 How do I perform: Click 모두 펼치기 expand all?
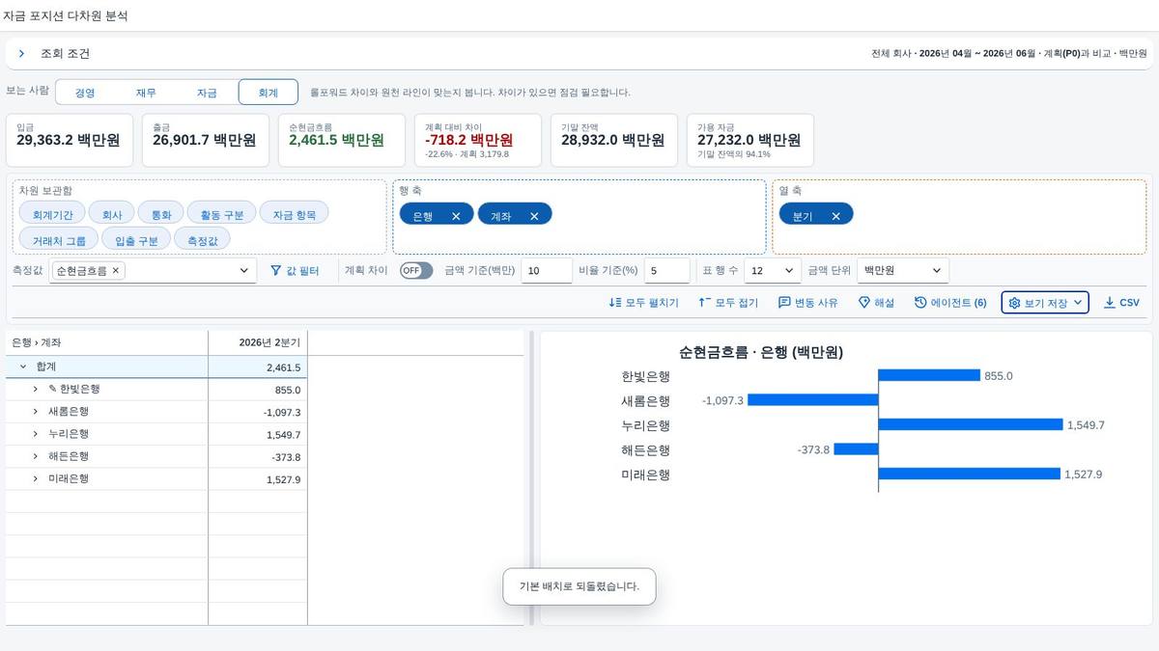[643, 303]
